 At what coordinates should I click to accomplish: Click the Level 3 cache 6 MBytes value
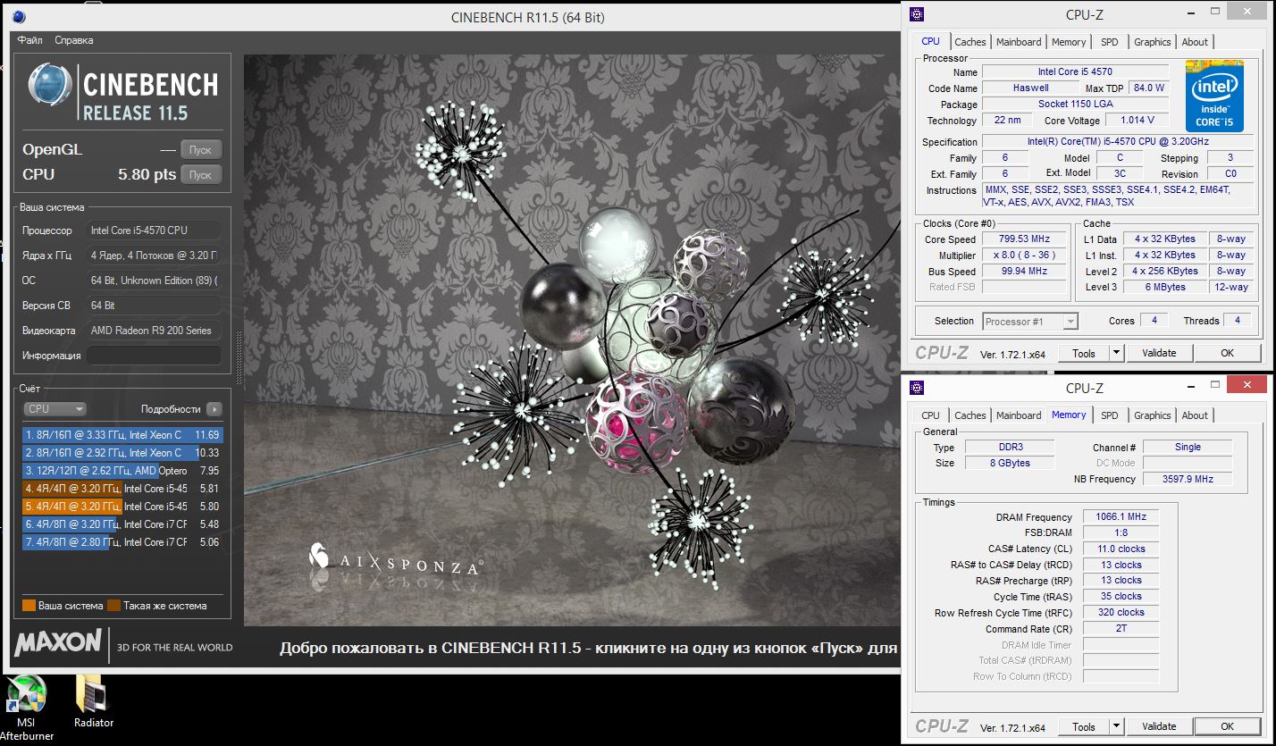pyautogui.click(x=1167, y=288)
